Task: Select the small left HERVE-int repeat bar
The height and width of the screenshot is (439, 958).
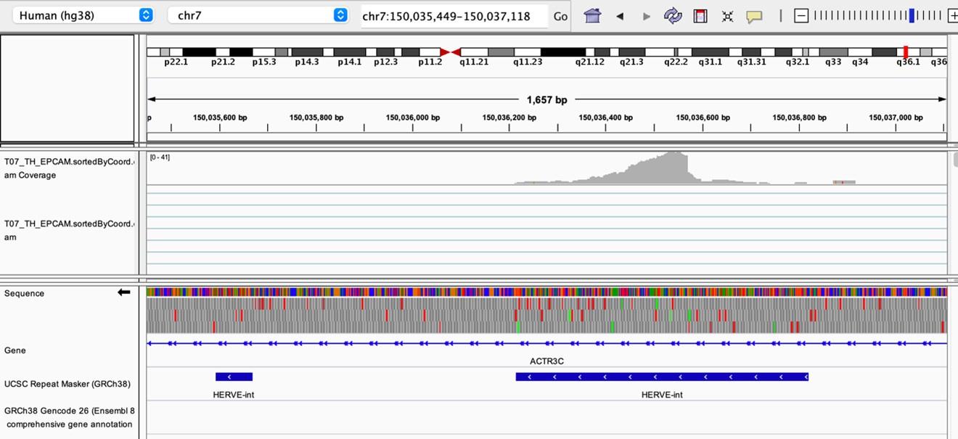Action: click(x=234, y=377)
